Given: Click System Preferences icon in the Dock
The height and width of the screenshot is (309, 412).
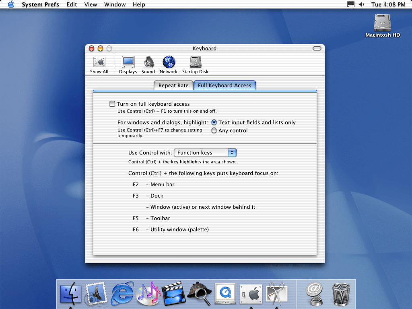Looking at the screenshot, I should coord(251,294).
